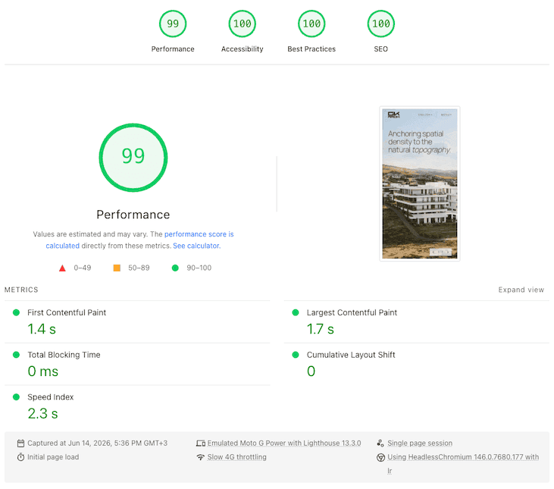Click green dot beside First Contentful Paint
This screenshot has width=554, height=489.
16,312
